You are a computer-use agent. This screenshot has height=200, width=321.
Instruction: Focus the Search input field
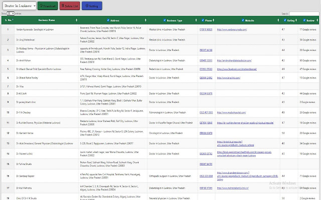(x=304, y=13)
